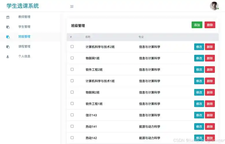Screen dimensions: 225x144
Task: Delete 软件工程1班 row
Action: (210, 104)
